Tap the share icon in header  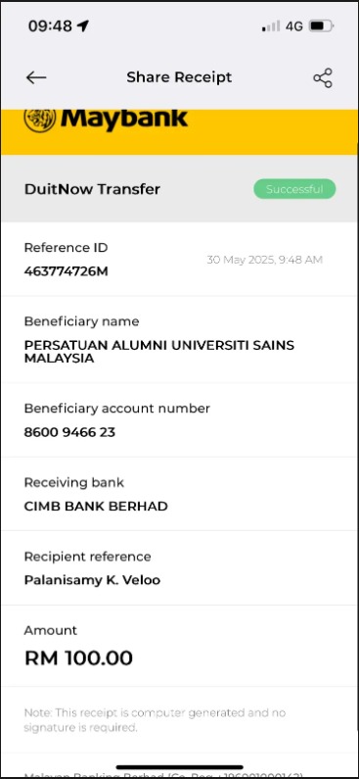click(322, 78)
